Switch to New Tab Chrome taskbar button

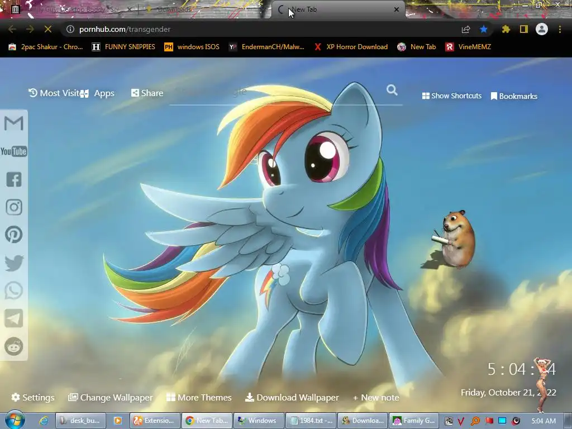click(x=207, y=421)
